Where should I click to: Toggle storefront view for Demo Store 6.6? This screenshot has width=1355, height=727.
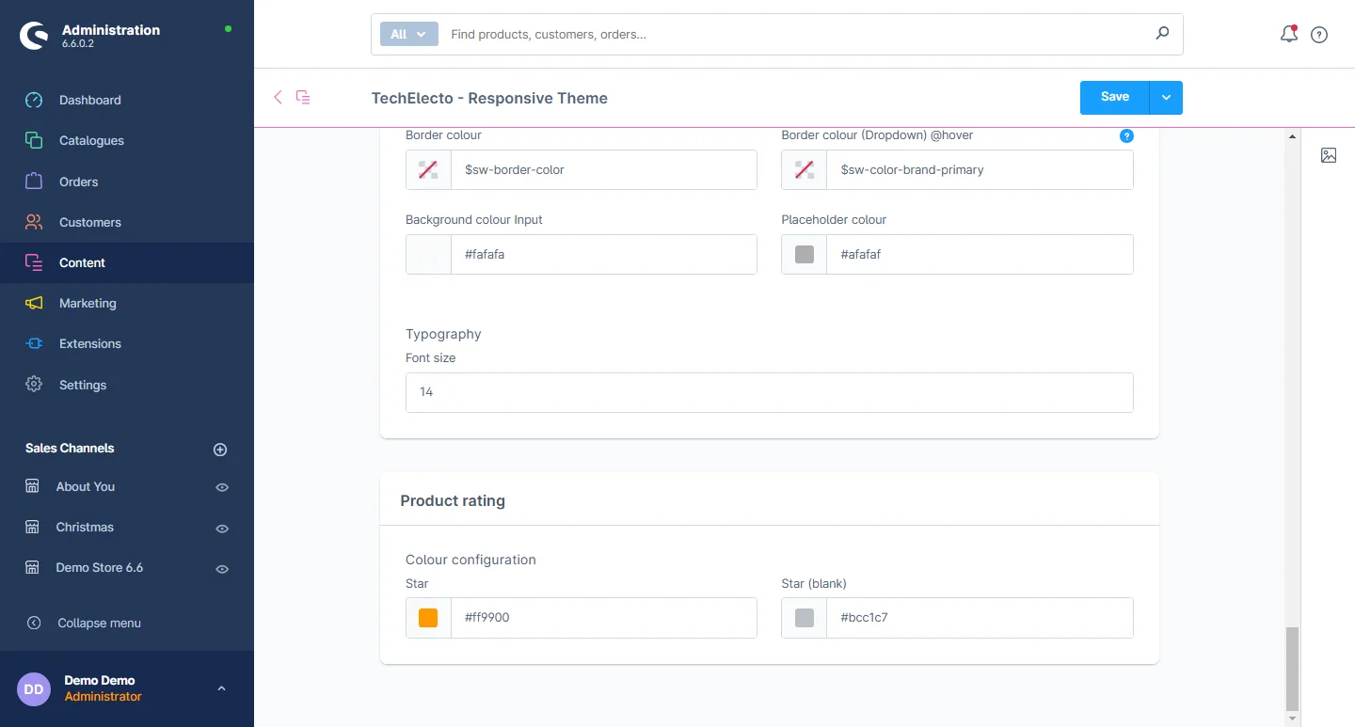pyautogui.click(x=222, y=569)
